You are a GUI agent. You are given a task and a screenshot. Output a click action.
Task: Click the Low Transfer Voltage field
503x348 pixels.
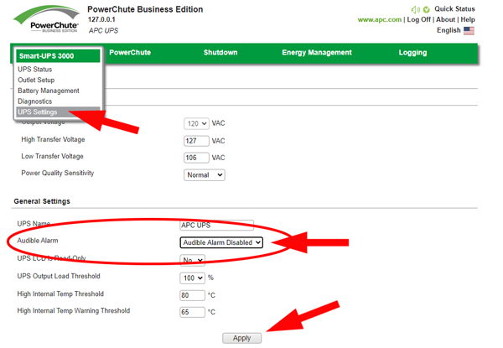click(x=196, y=158)
